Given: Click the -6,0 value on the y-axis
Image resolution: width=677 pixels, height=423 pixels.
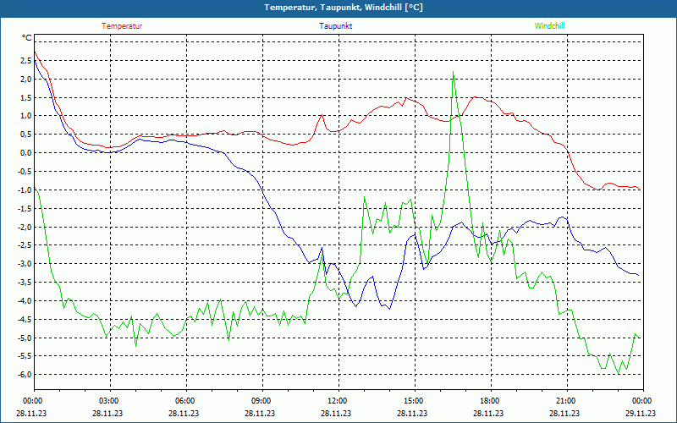Looking at the screenshot, I should pos(25,375).
